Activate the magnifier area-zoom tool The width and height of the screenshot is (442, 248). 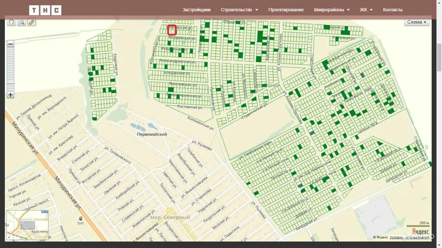(21, 22)
